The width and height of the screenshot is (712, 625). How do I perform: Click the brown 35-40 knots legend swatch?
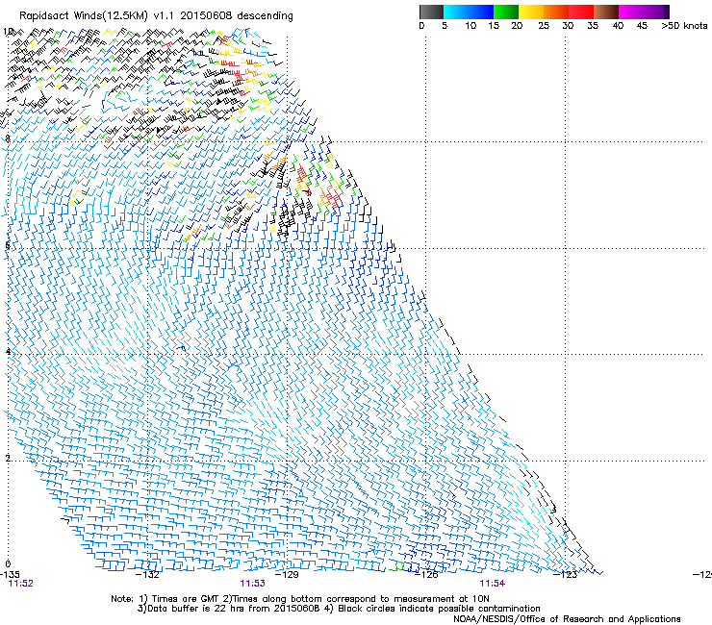pyautogui.click(x=606, y=12)
